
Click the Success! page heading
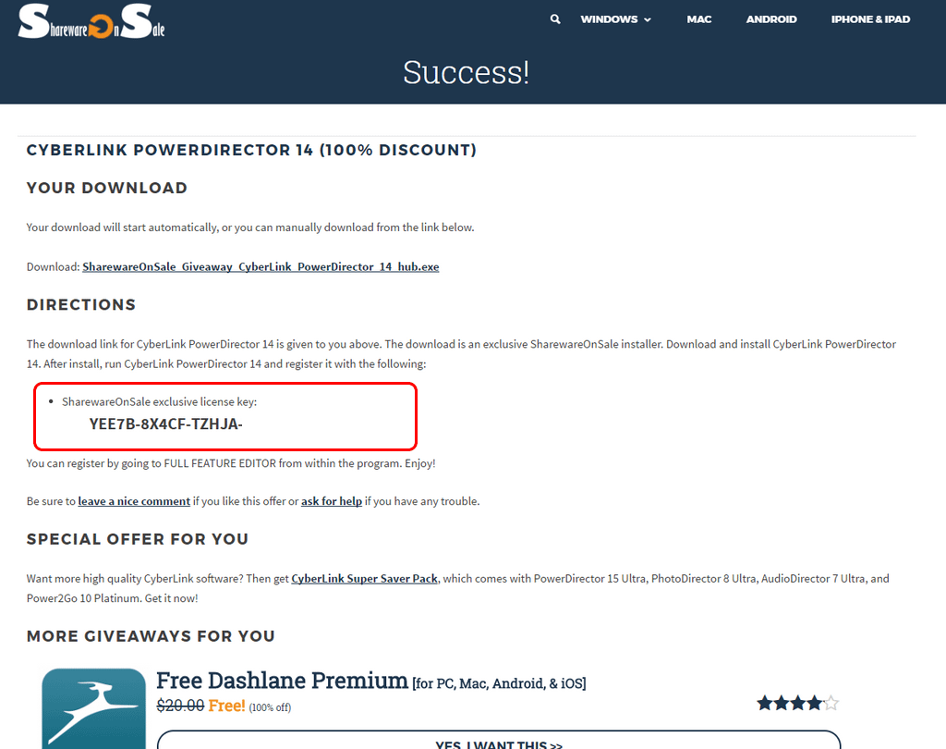tap(466, 72)
